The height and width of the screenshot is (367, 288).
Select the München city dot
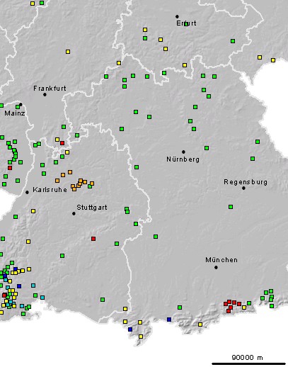[216, 267]
